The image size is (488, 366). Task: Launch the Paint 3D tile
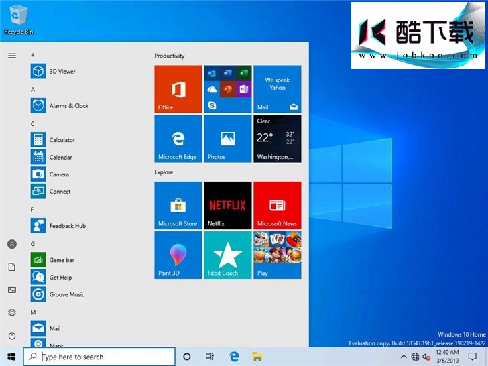click(x=178, y=255)
